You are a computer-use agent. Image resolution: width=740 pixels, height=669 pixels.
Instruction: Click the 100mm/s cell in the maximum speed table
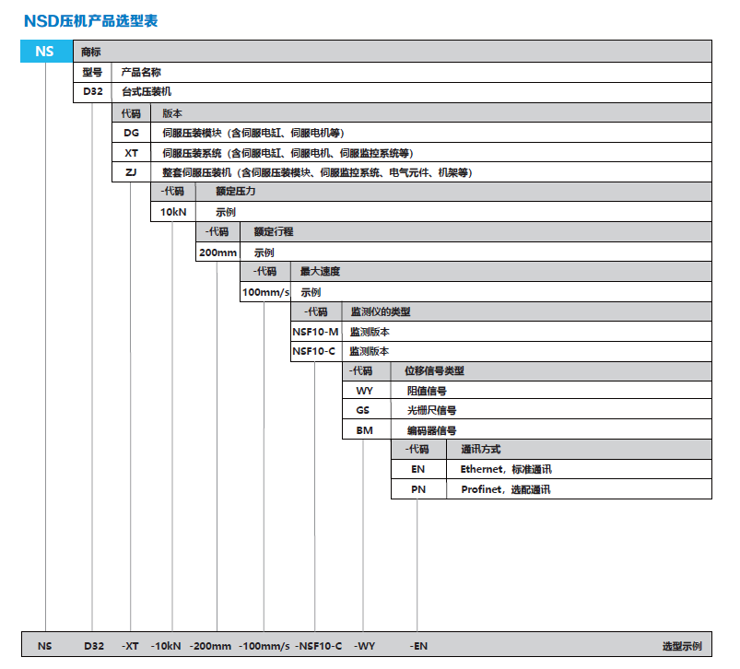264,292
